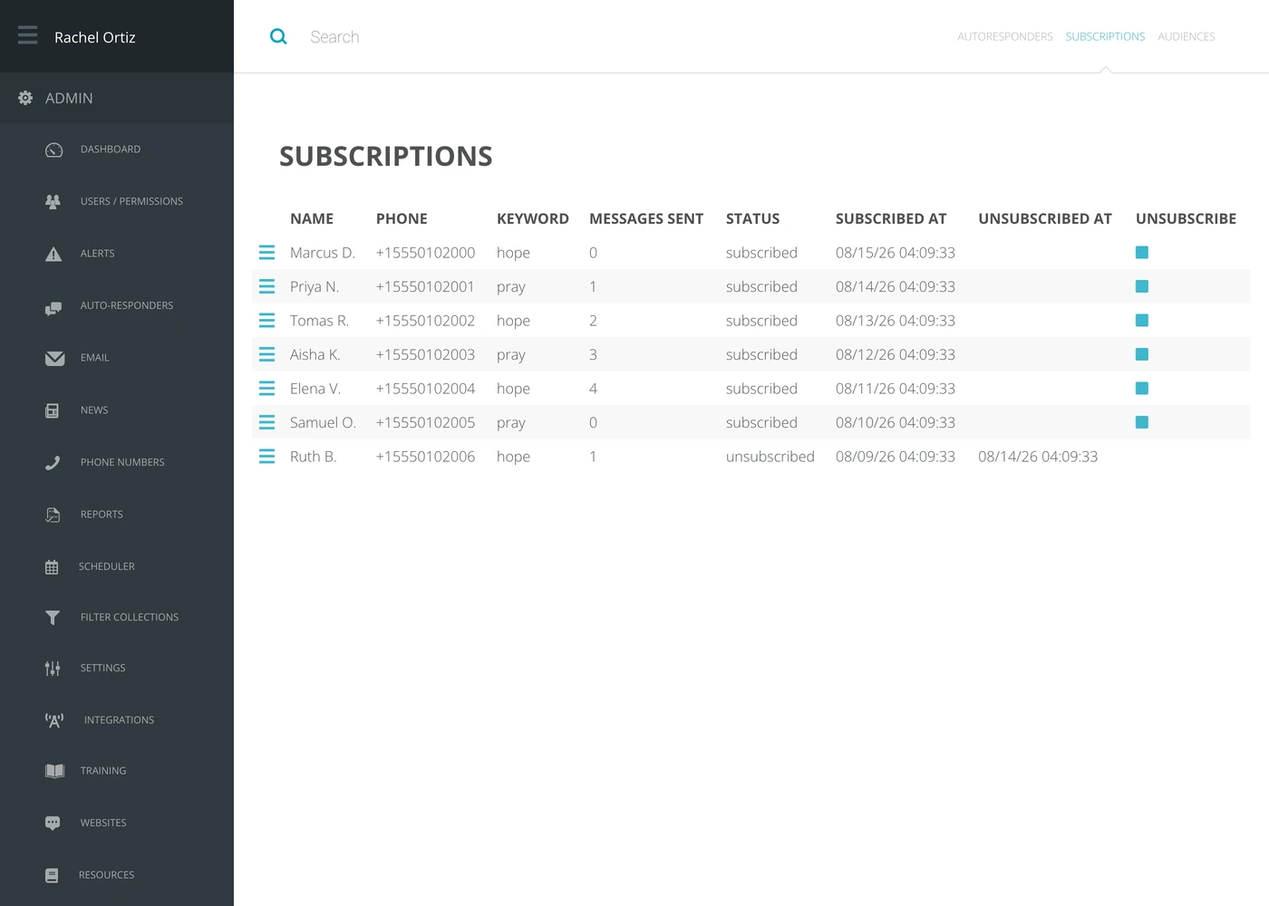The width and height of the screenshot is (1269, 906).
Task: Go to Filter Collections label
Action: pyautogui.click(x=129, y=617)
